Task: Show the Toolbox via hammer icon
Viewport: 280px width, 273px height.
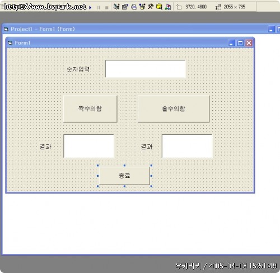Action: pos(151,7)
